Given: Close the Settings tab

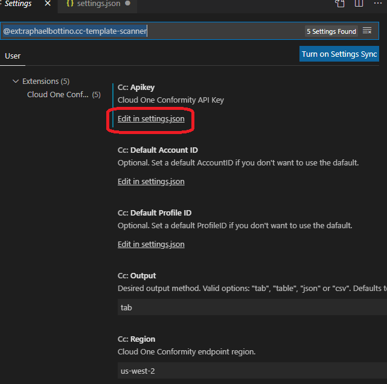Looking at the screenshot, I should [x=48, y=4].
